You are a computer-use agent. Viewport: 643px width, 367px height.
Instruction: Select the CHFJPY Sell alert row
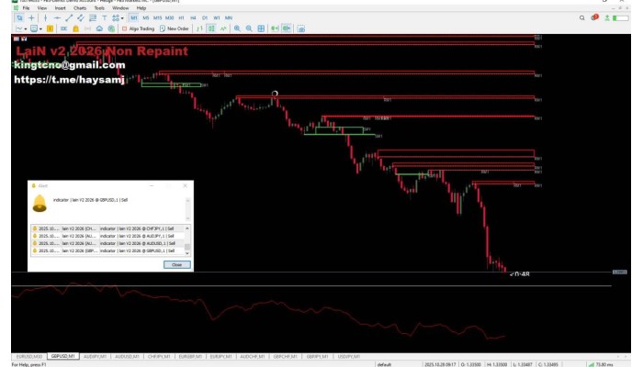108,228
